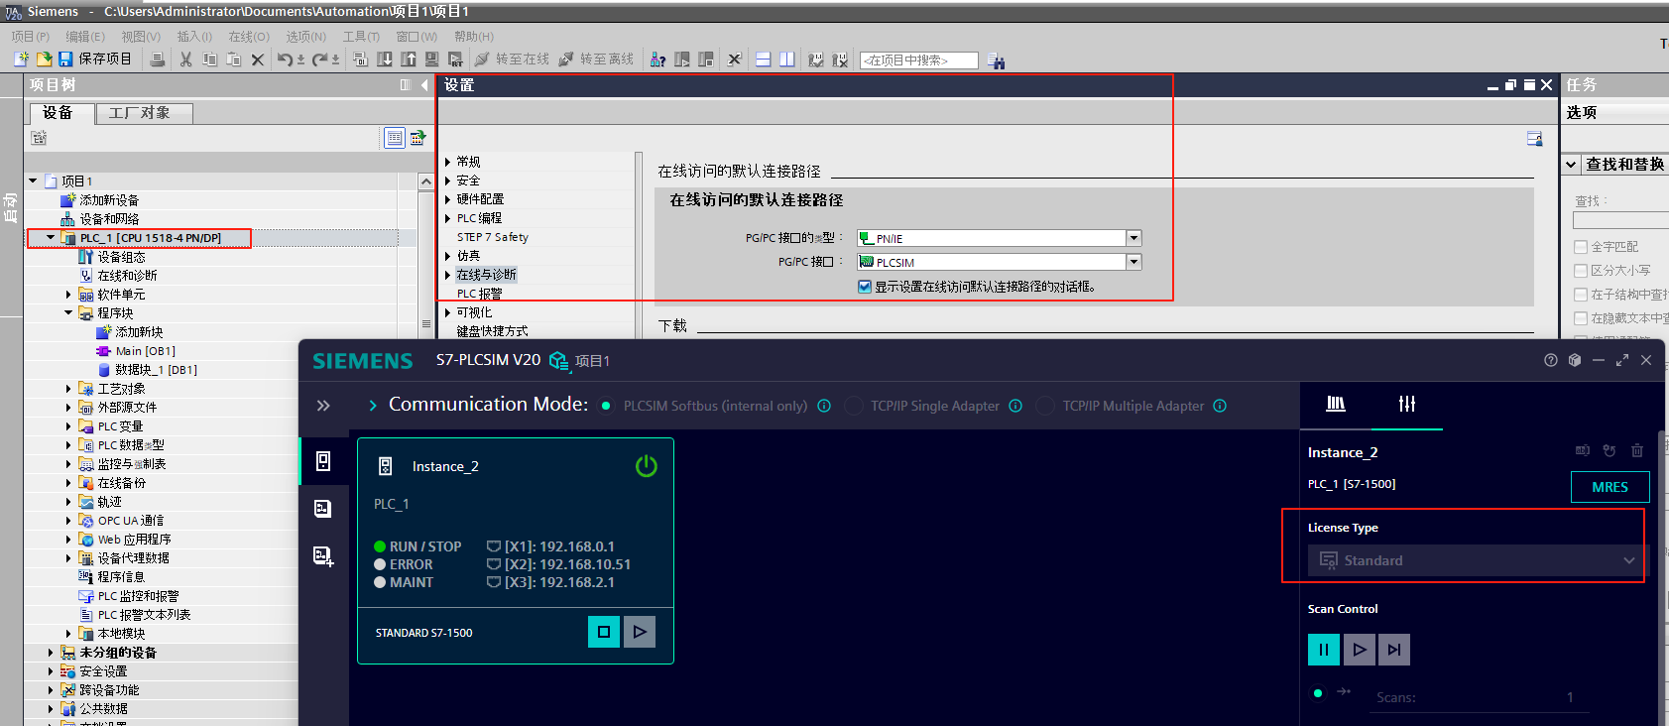
Task: Collapse the PLC_1 device node
Action: click(x=51, y=238)
